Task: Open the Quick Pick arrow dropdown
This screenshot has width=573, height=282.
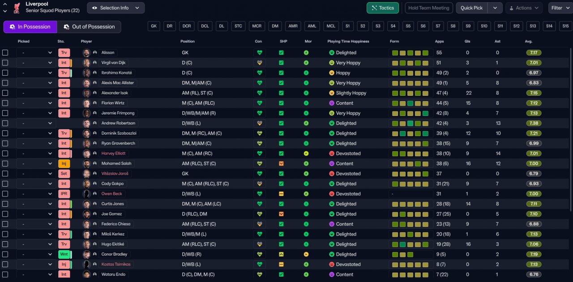Action: tap(495, 8)
